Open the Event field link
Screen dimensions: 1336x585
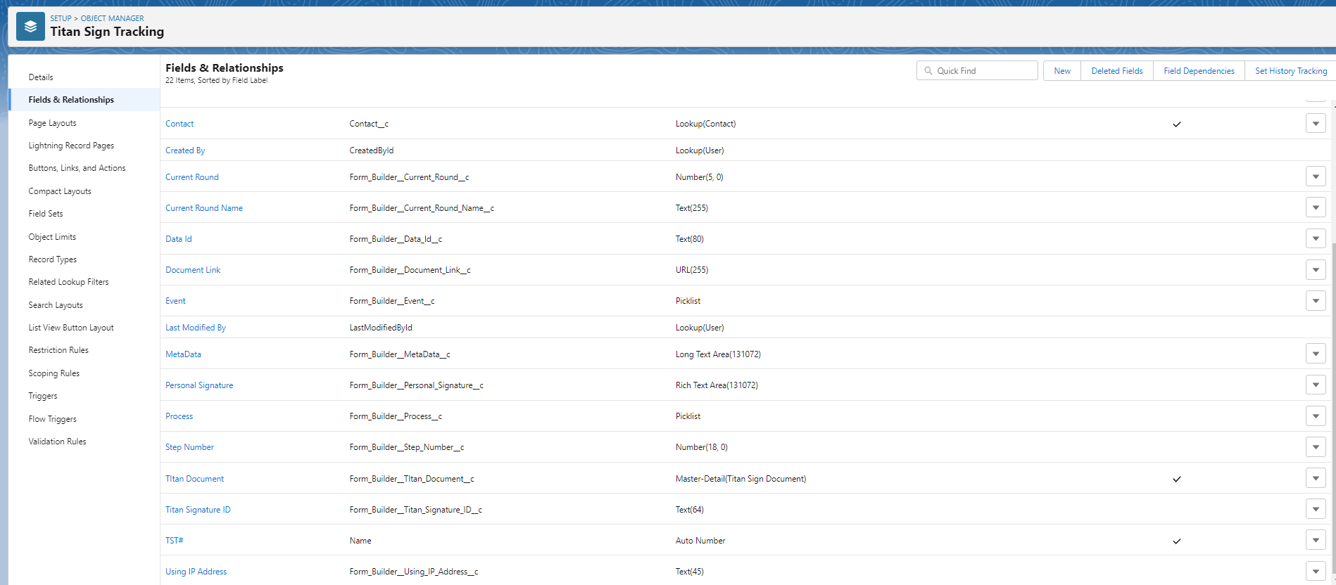[175, 301]
